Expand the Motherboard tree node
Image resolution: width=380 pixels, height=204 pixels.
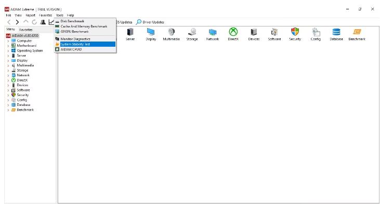(x=8, y=46)
